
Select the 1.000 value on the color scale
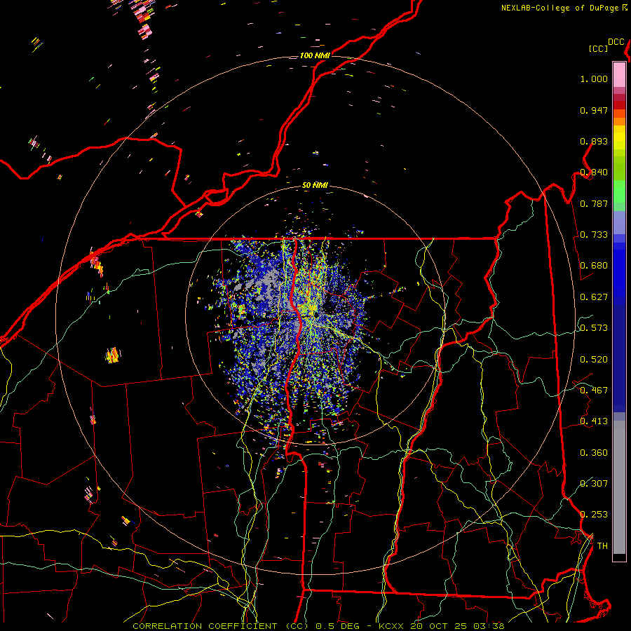point(594,79)
